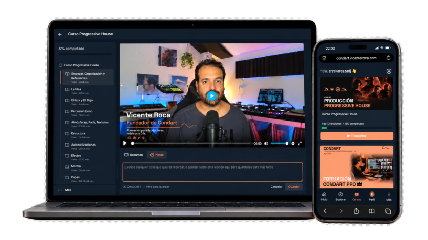Go to Explorar in phone navigation
The image size is (428, 240).
[340, 197]
